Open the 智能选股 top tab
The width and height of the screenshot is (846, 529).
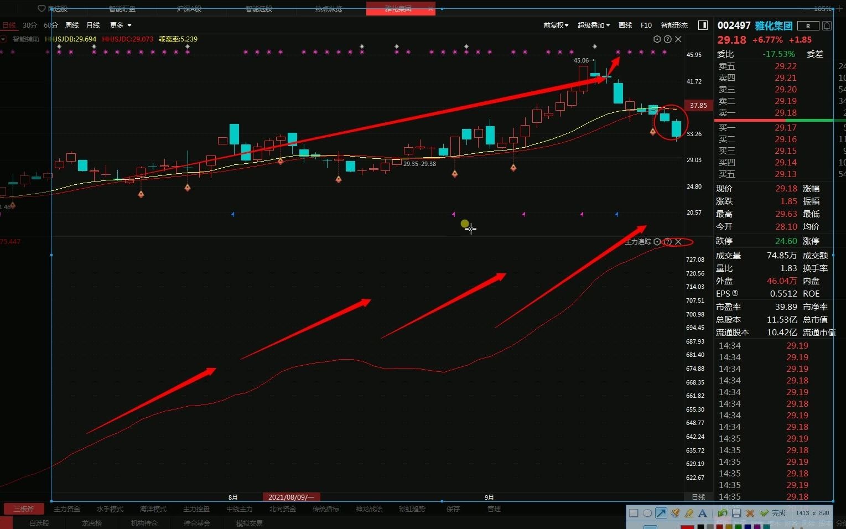(259, 8)
